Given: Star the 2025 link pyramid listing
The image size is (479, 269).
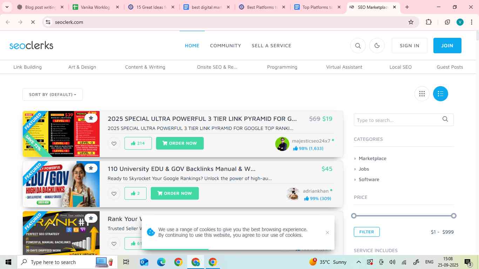Looking at the screenshot, I should point(91,118).
